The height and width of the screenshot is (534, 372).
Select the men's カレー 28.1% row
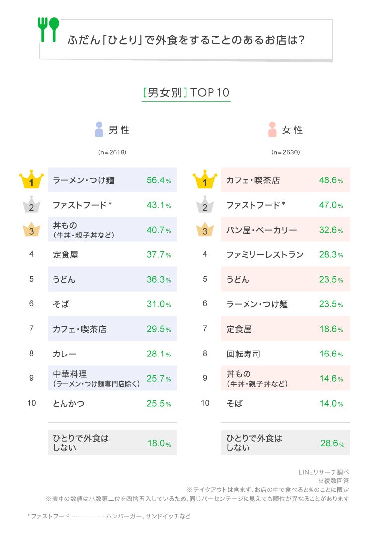pos(112,354)
